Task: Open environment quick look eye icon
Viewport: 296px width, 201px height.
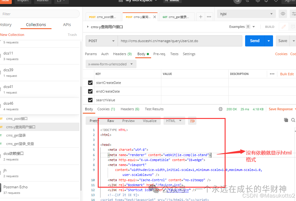Action: point(283,14)
